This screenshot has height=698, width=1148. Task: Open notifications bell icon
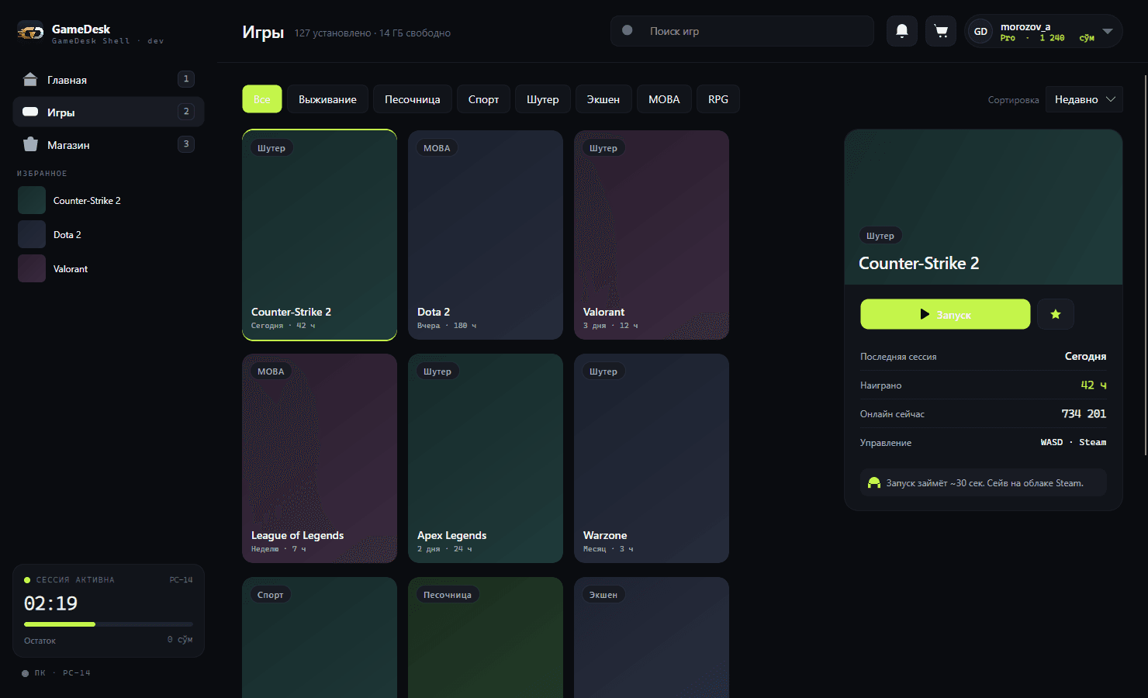[902, 31]
